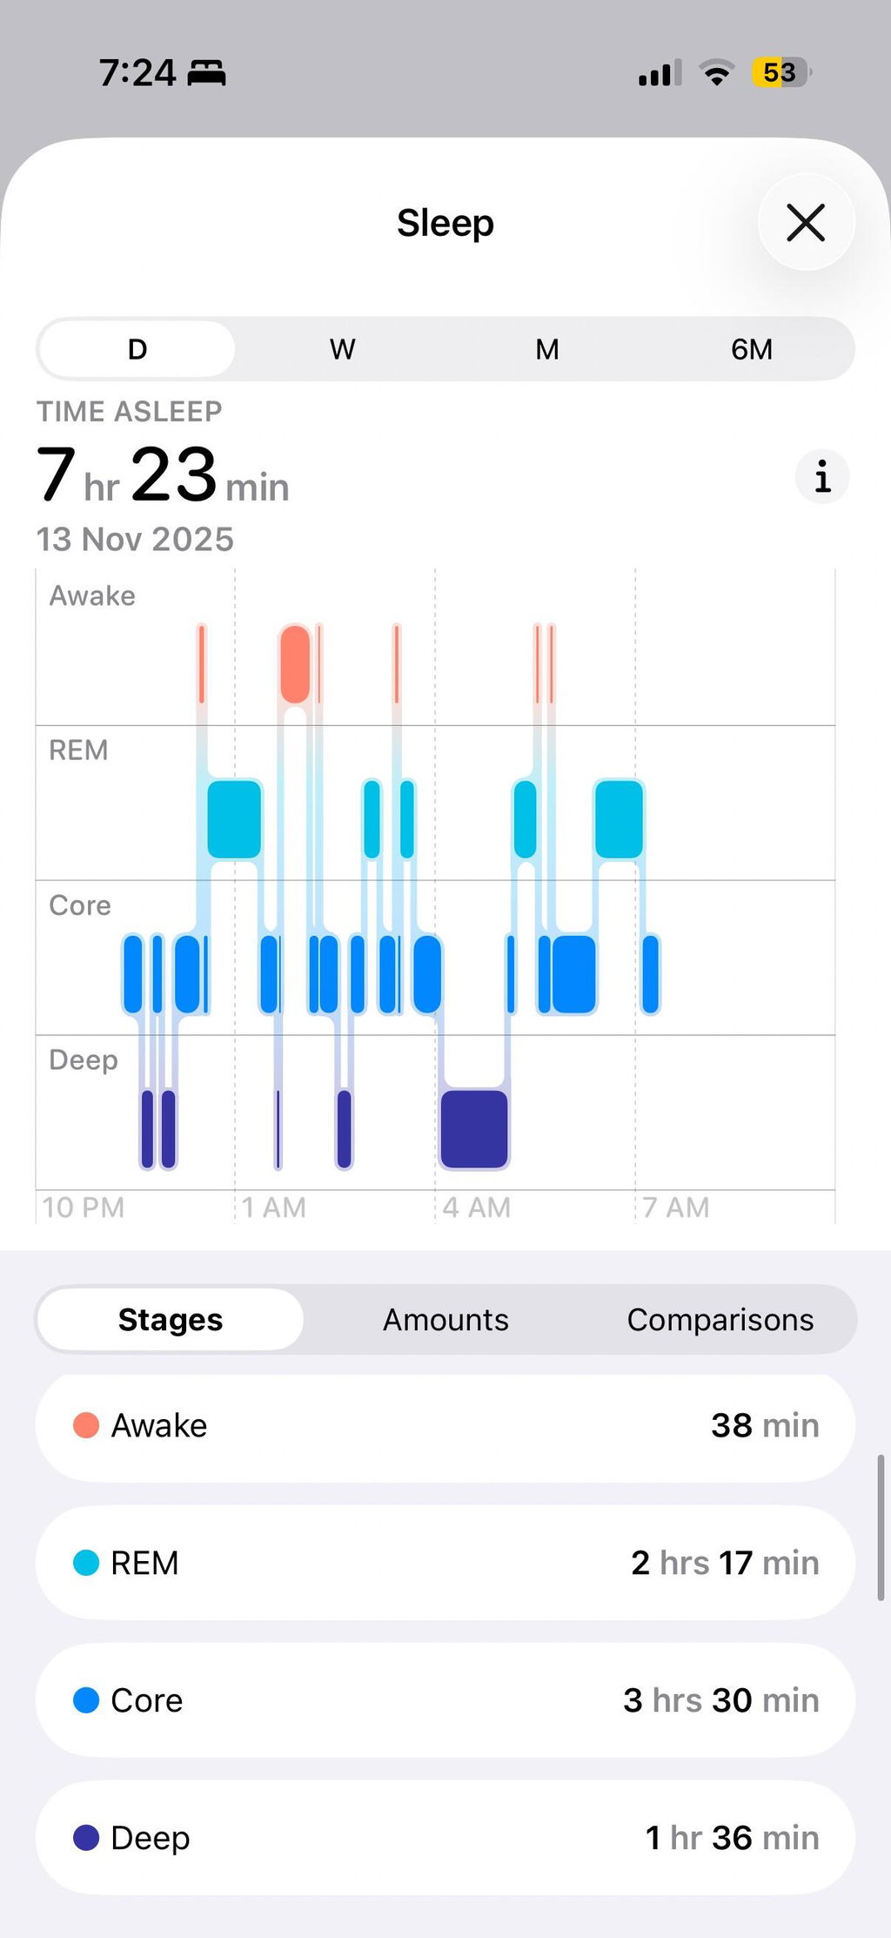The height and width of the screenshot is (1938, 891).
Task: Switch to the W week range
Action: click(342, 349)
